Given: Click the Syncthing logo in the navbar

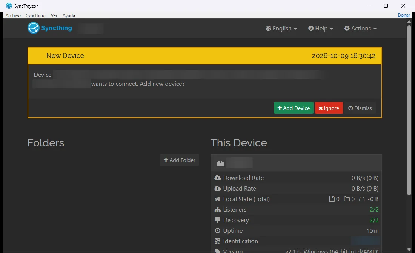Looking at the screenshot, I should [x=50, y=28].
